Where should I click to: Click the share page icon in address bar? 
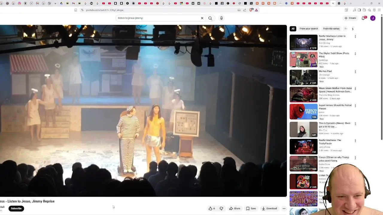[x=244, y=10]
